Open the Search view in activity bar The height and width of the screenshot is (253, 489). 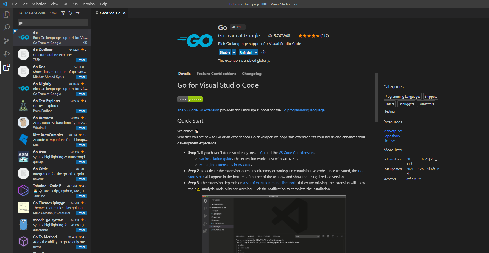(7, 27)
